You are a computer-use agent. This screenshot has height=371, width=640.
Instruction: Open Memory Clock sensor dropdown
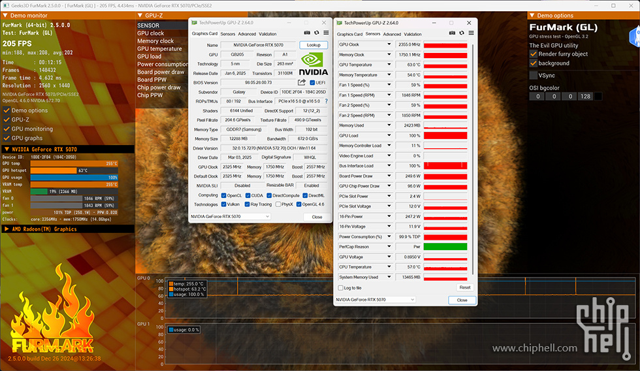[x=389, y=55]
